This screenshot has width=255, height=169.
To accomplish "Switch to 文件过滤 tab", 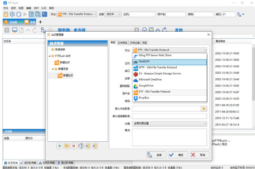I will (x=135, y=43).
